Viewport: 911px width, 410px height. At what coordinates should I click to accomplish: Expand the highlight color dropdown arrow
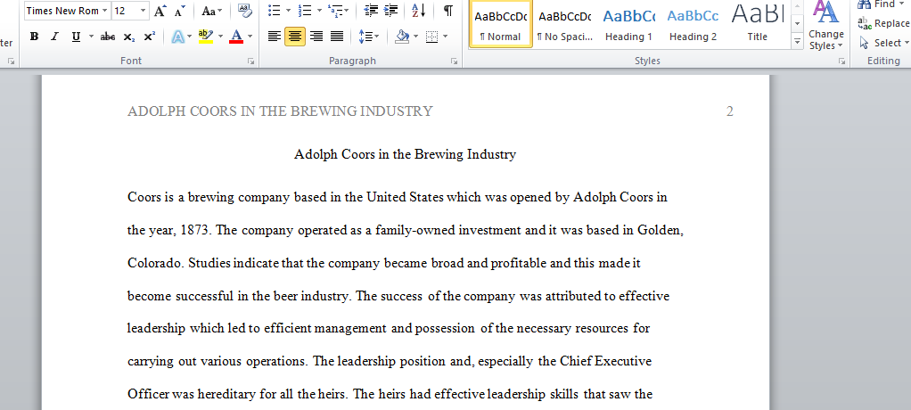coord(221,37)
